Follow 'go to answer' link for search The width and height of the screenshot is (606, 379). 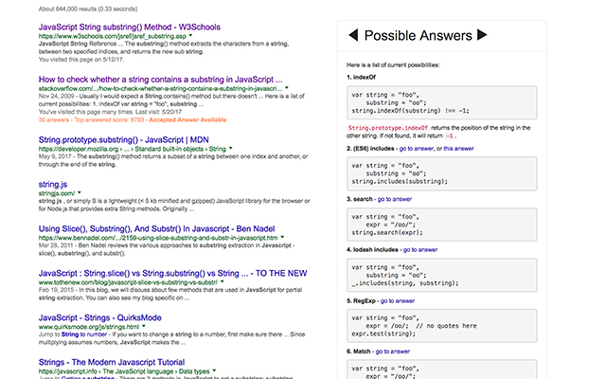(x=395, y=199)
